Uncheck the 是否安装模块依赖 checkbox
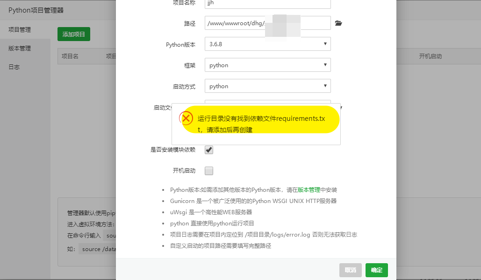 (209, 150)
